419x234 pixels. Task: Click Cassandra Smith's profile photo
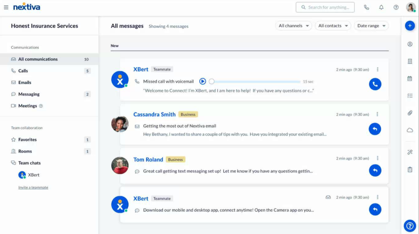120,124
